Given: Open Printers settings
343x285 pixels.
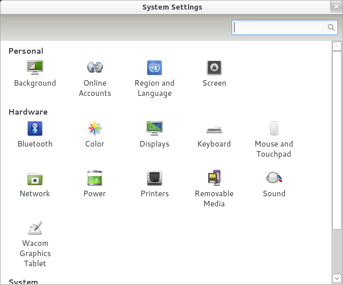Looking at the screenshot, I should (155, 184).
